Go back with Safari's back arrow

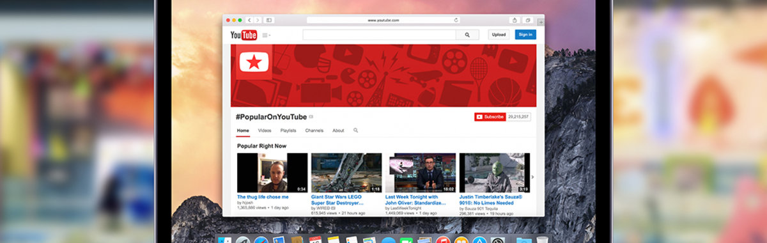tap(249, 20)
